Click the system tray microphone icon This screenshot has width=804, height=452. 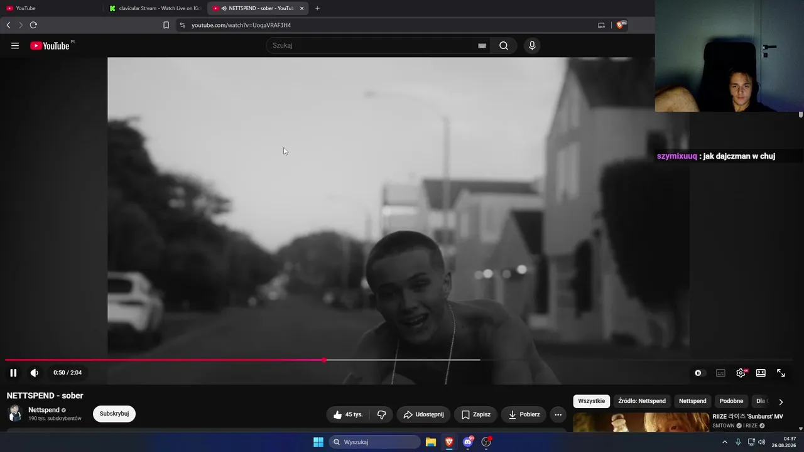pyautogui.click(x=738, y=442)
